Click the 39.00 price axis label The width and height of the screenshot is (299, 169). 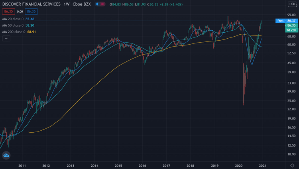(291, 72)
